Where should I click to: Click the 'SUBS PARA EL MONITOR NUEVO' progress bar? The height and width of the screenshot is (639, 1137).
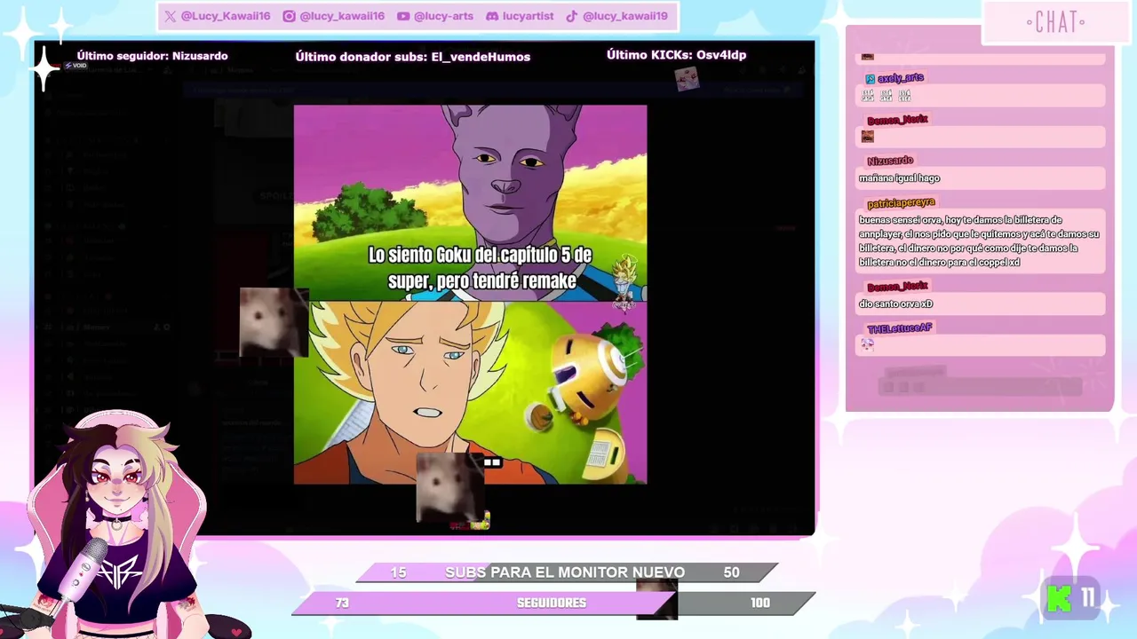[567, 572]
